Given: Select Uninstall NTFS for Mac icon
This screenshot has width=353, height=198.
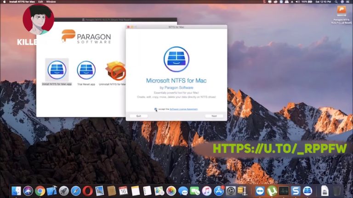Looking at the screenshot, I should click(115, 70).
